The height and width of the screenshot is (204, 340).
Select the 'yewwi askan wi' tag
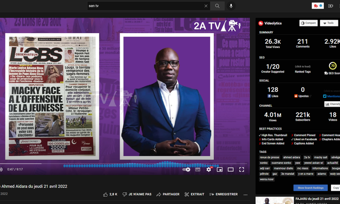[314, 163]
